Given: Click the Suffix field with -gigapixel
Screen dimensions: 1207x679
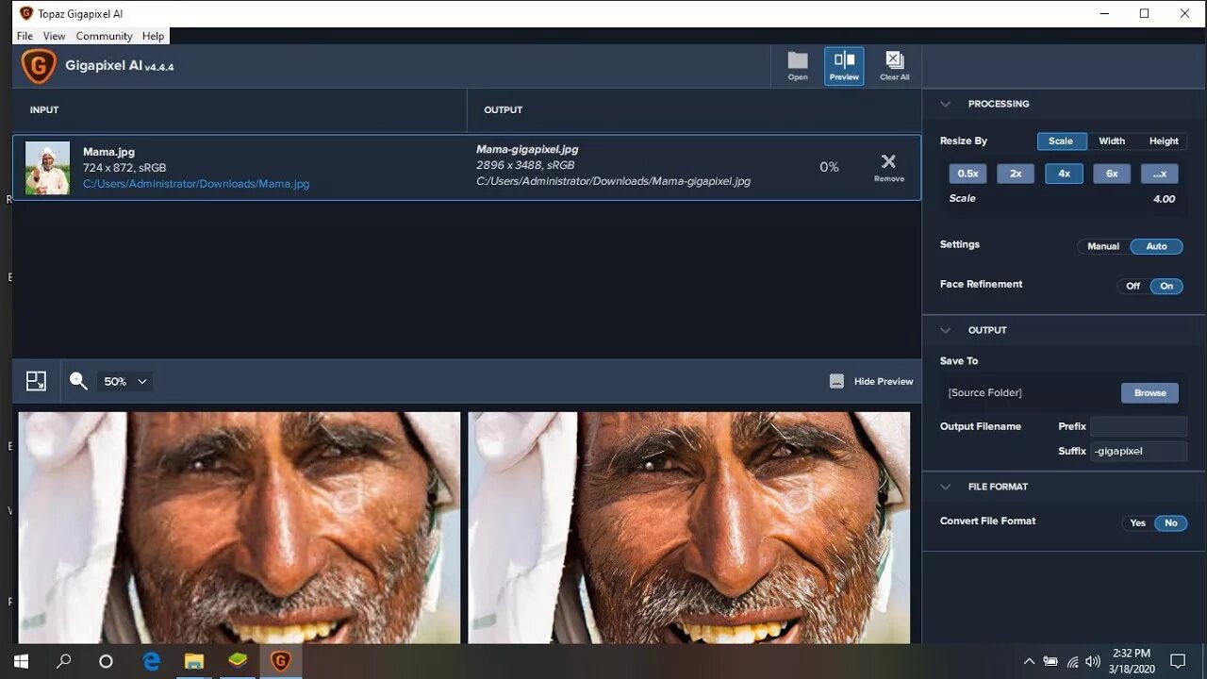Looking at the screenshot, I should (x=1138, y=451).
